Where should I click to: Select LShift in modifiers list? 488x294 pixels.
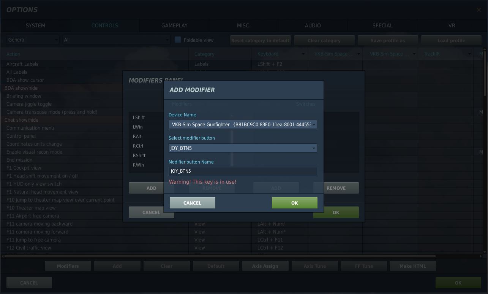pos(139,118)
